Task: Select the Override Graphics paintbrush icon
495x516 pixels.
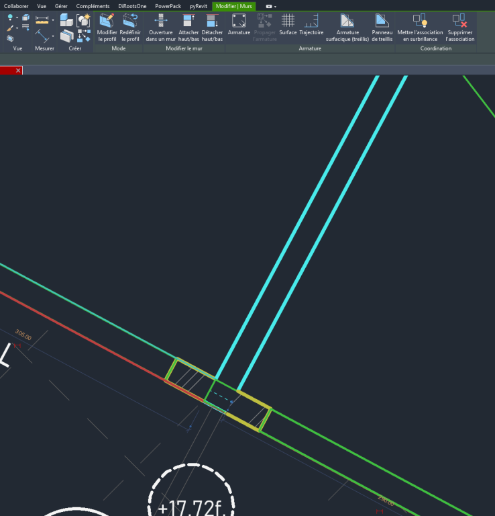Action: (x=10, y=28)
